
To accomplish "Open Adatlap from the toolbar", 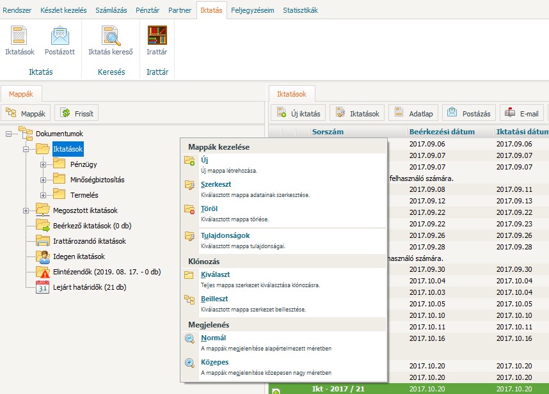I will point(414,113).
